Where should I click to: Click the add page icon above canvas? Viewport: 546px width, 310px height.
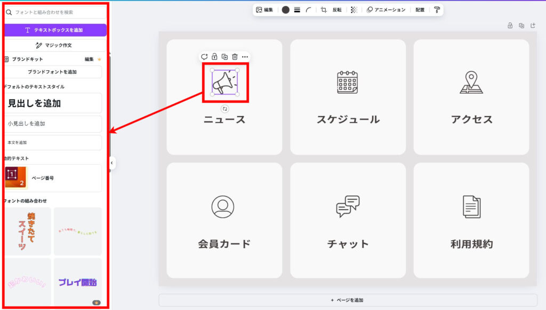click(x=533, y=25)
